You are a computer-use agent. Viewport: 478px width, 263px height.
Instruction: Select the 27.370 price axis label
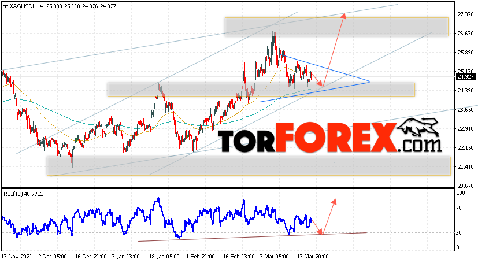pyautogui.click(x=465, y=14)
